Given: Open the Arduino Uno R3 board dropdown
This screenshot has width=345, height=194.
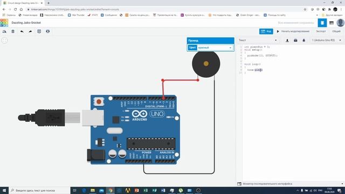Looking at the screenshot, I should 327,40.
